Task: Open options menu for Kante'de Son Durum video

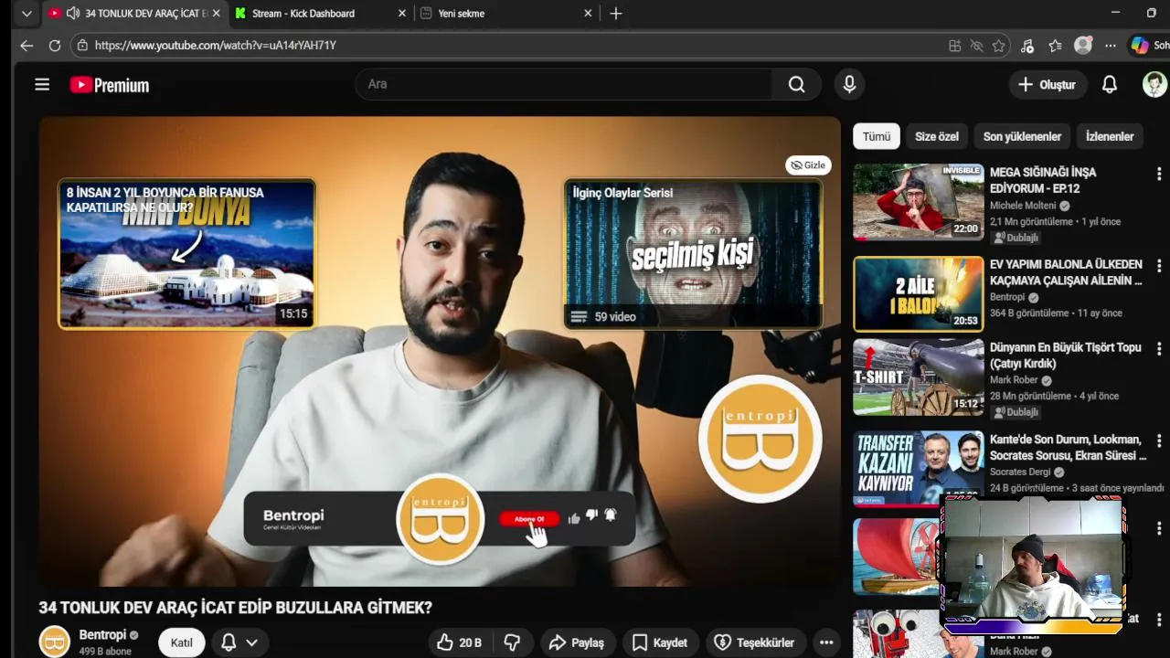Action: pos(1159,440)
